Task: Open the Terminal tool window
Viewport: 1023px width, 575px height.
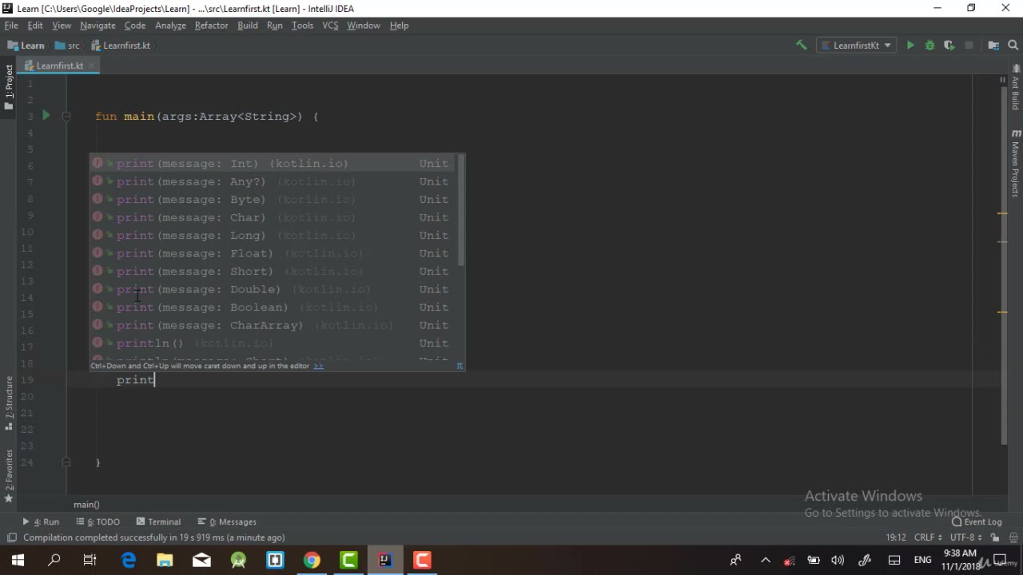Action: 158,521
